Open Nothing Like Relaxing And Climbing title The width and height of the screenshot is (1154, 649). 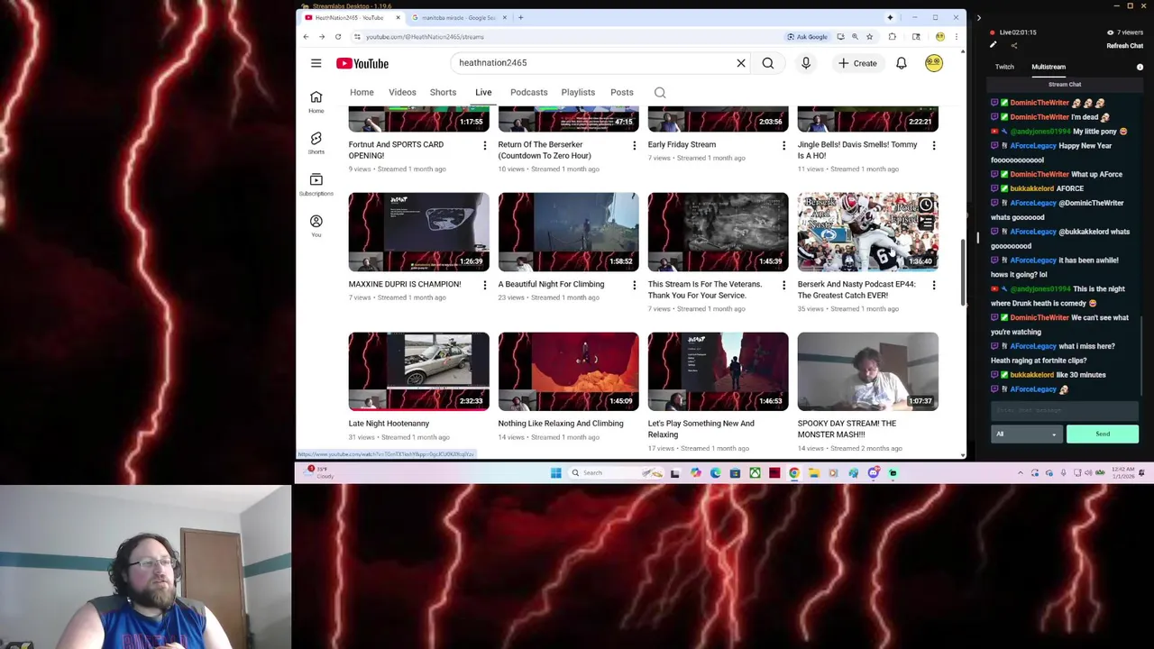click(x=561, y=424)
